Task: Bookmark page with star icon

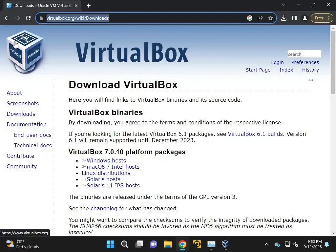Action: tap(271, 18)
